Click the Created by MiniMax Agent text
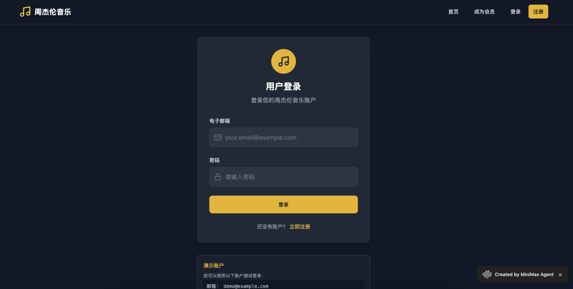The image size is (573, 289). pyautogui.click(x=524, y=274)
